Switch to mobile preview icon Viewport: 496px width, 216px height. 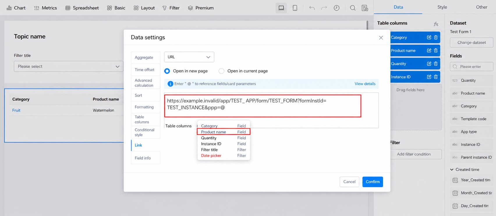295,8
